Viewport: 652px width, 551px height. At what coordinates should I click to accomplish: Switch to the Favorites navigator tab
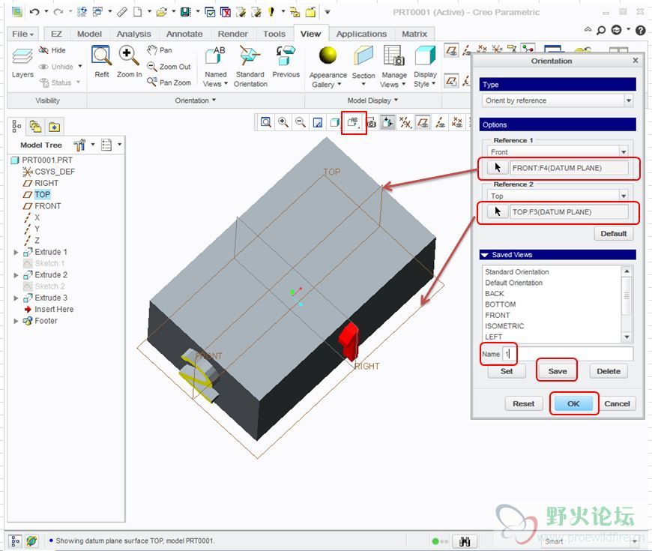[x=54, y=127]
